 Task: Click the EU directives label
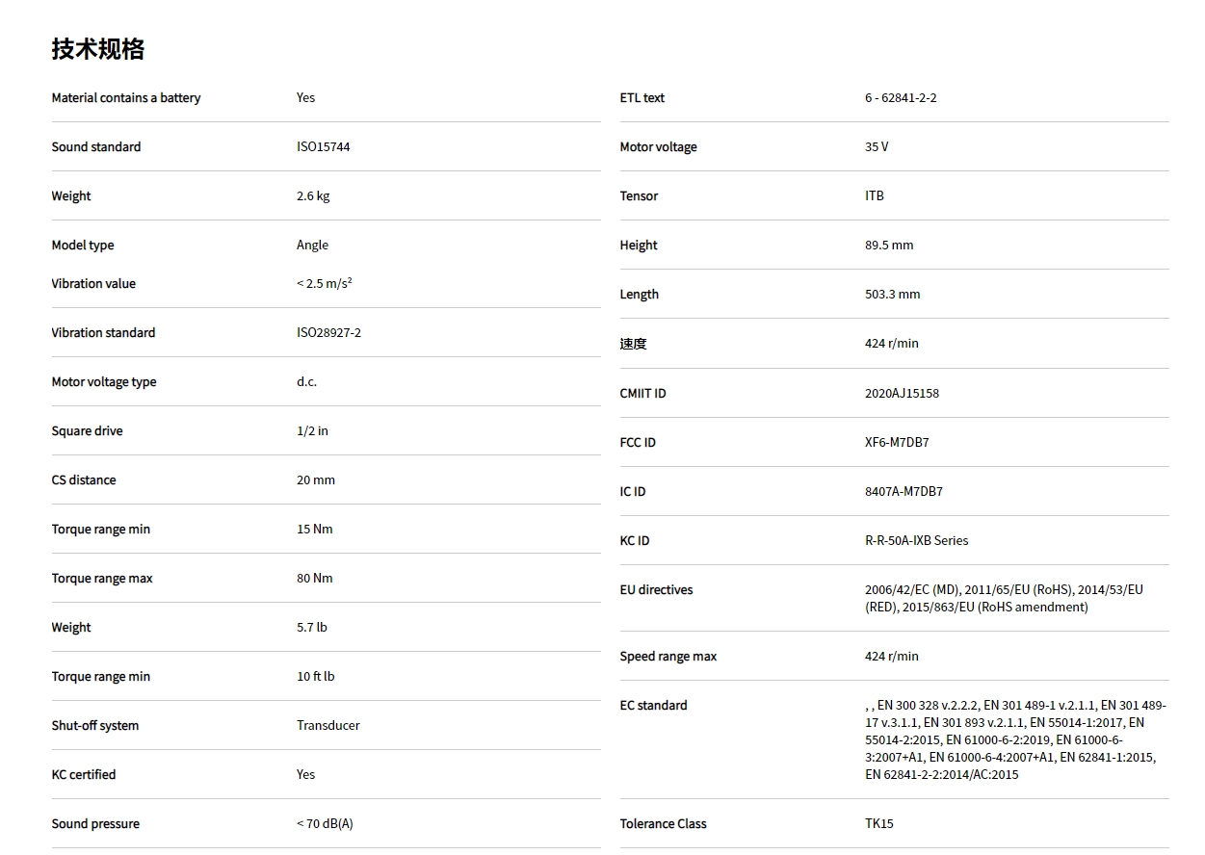point(656,590)
